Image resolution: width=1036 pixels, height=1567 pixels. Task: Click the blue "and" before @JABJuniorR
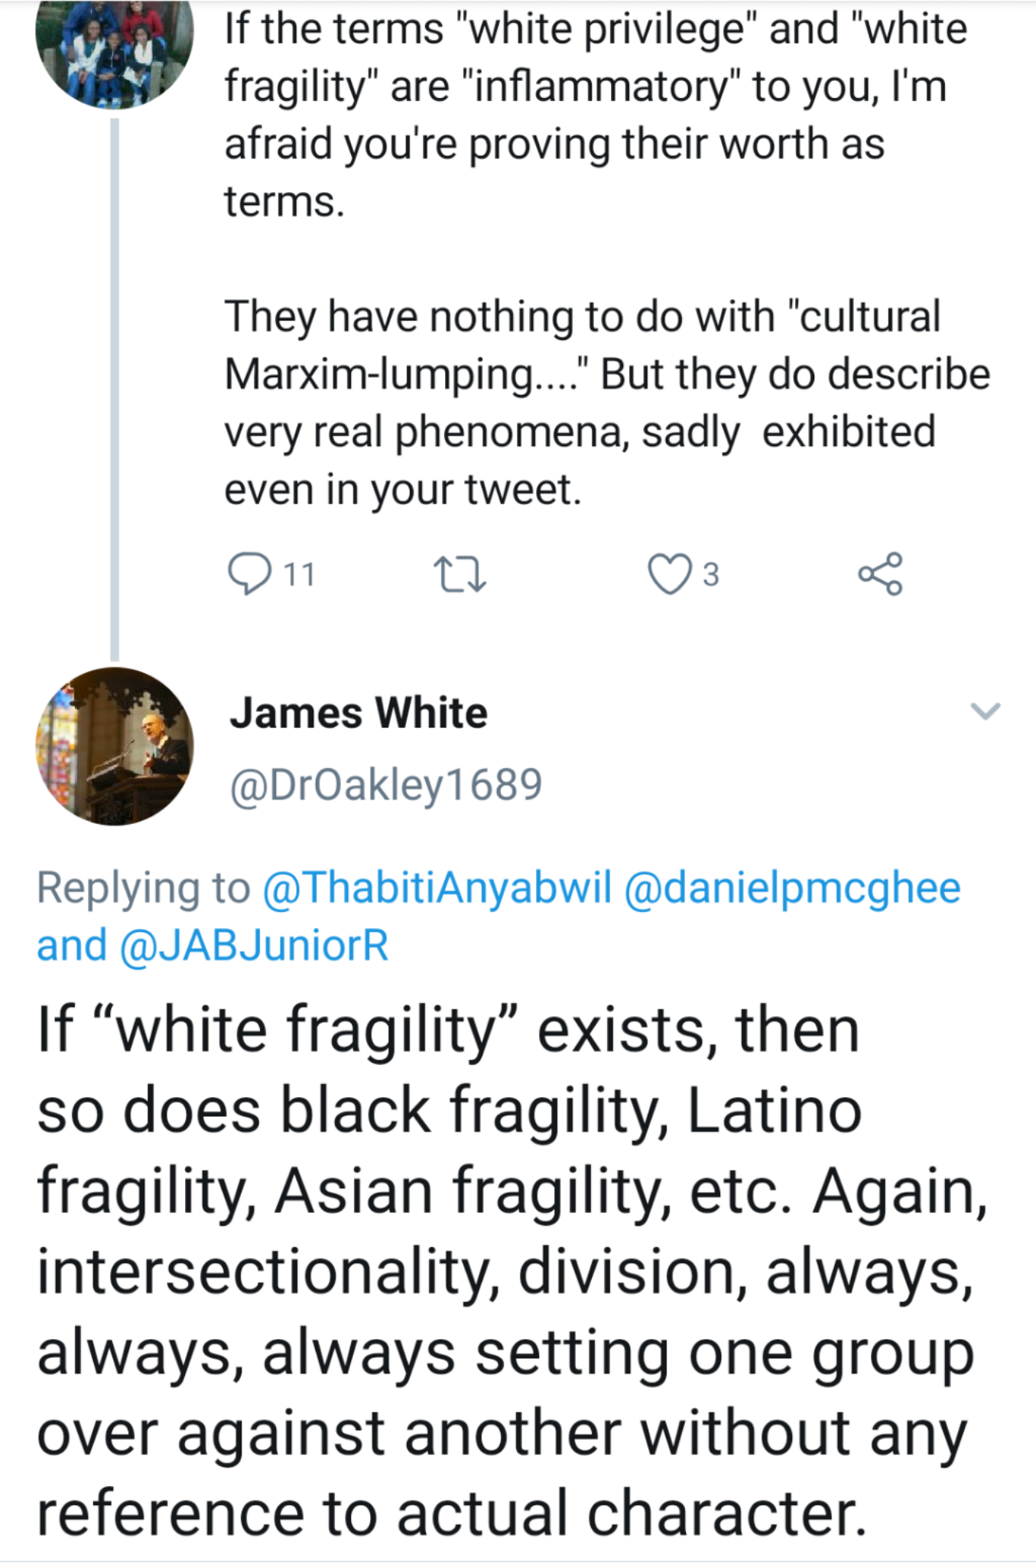tap(72, 946)
